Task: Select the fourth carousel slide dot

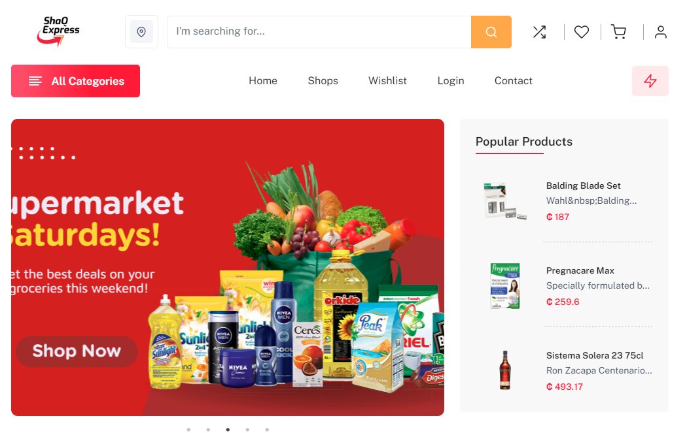Action: pyautogui.click(x=247, y=430)
